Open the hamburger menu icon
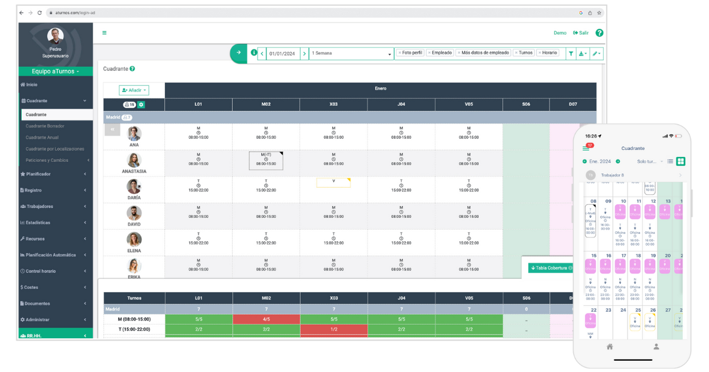709x372 pixels. (x=105, y=33)
